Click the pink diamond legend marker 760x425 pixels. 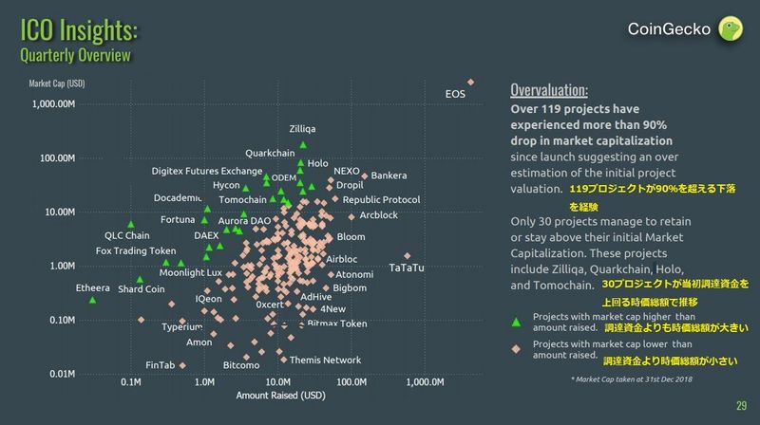(516, 348)
